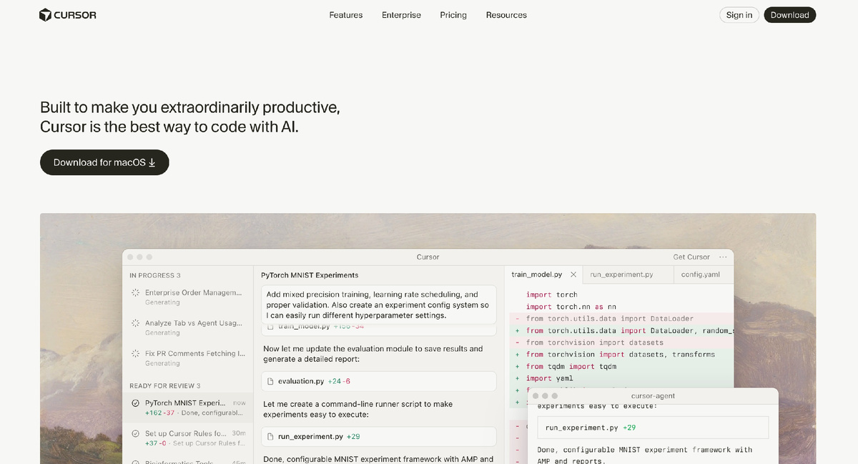Switch to the run_experiment.py tab
This screenshot has width=858, height=464.
[x=621, y=274]
